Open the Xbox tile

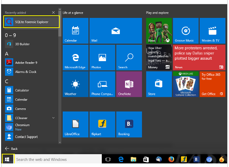pyautogui.click(x=159, y=31)
